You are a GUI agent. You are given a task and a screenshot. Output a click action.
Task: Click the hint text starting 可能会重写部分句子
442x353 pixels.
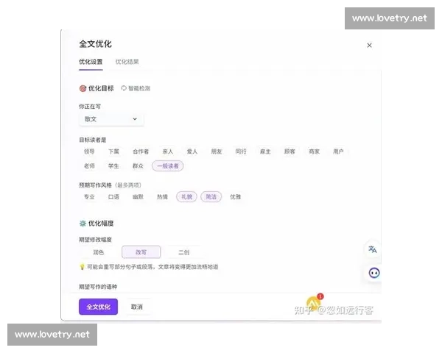point(152,266)
